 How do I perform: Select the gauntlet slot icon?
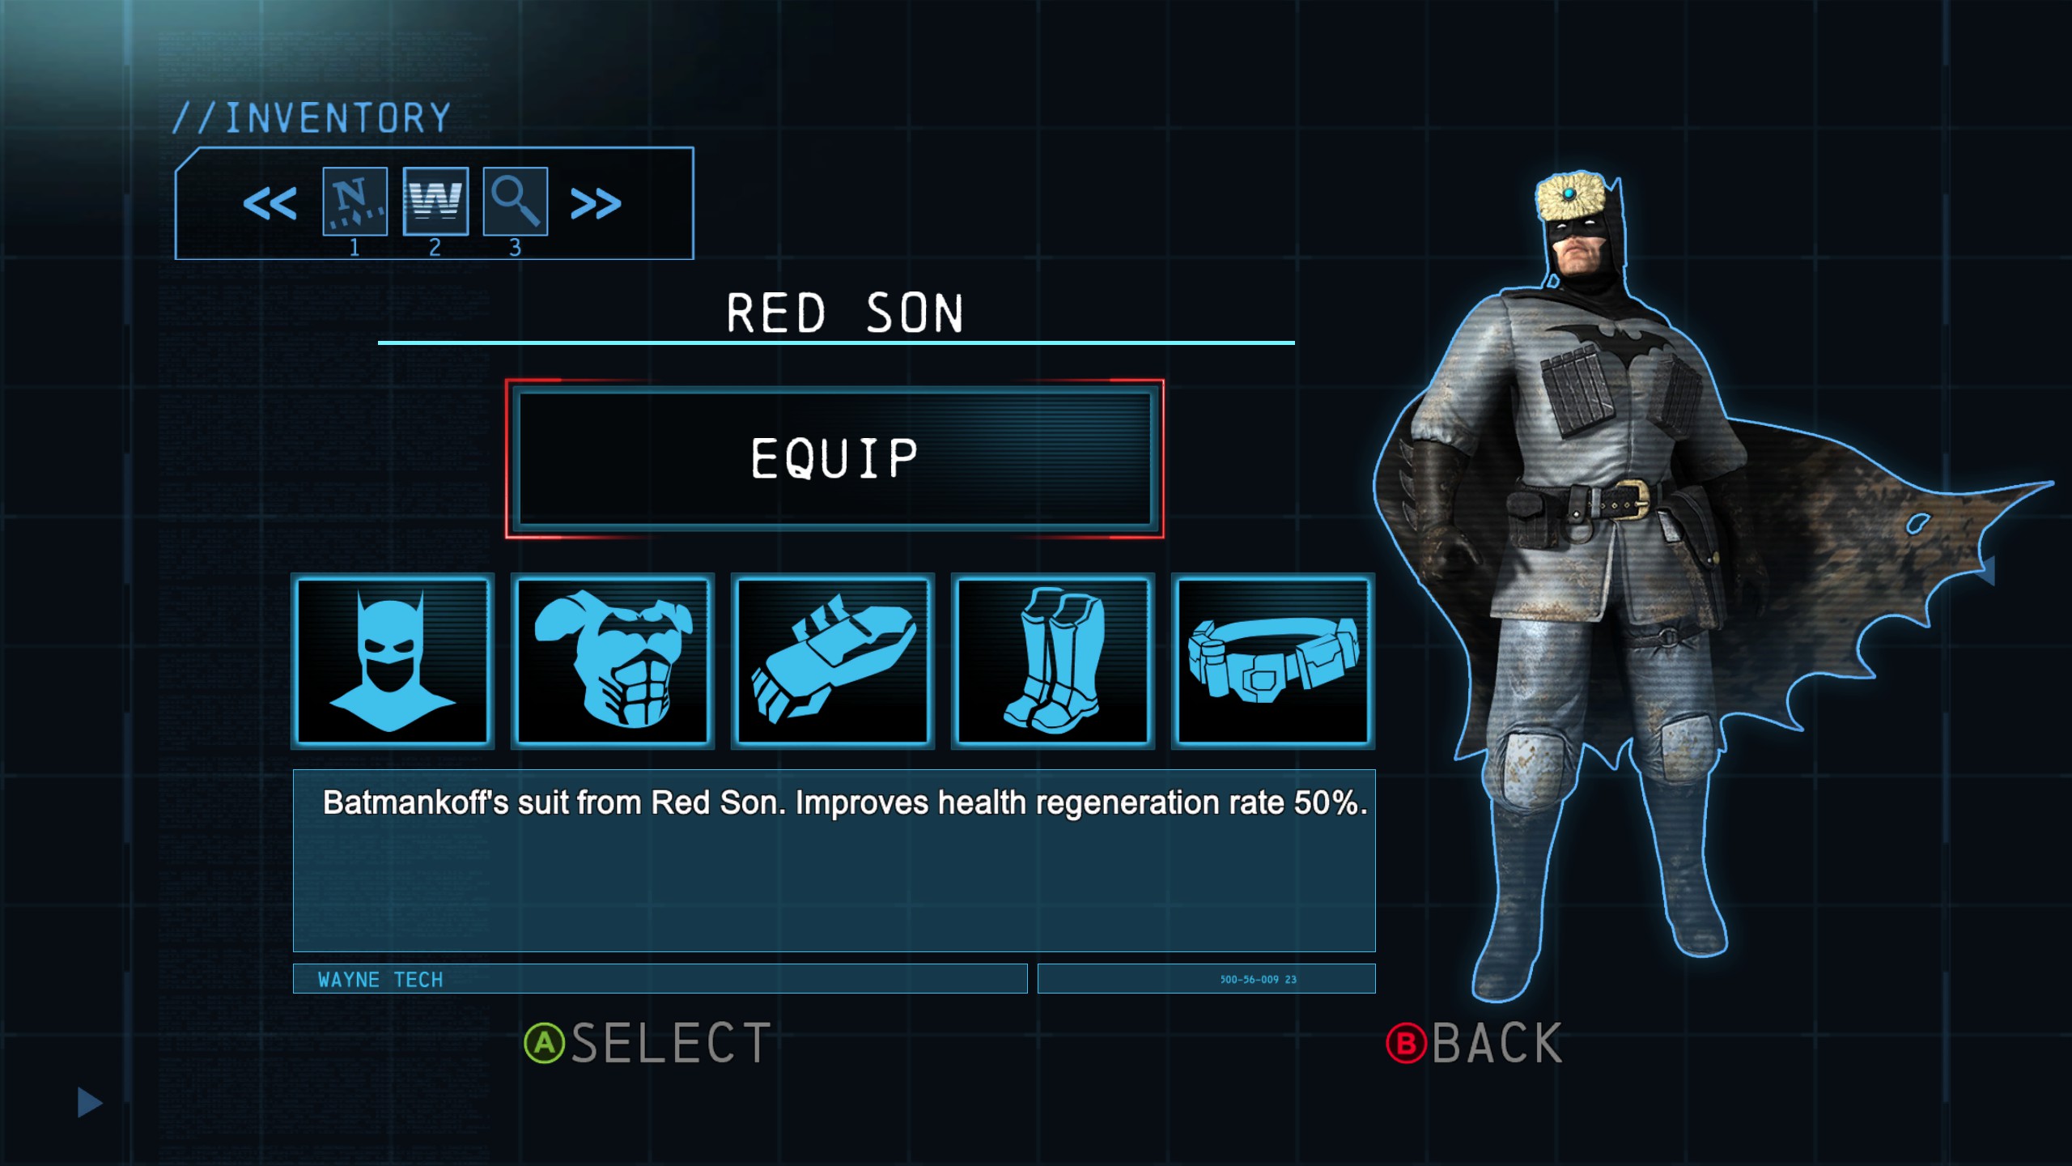pyautogui.click(x=833, y=661)
